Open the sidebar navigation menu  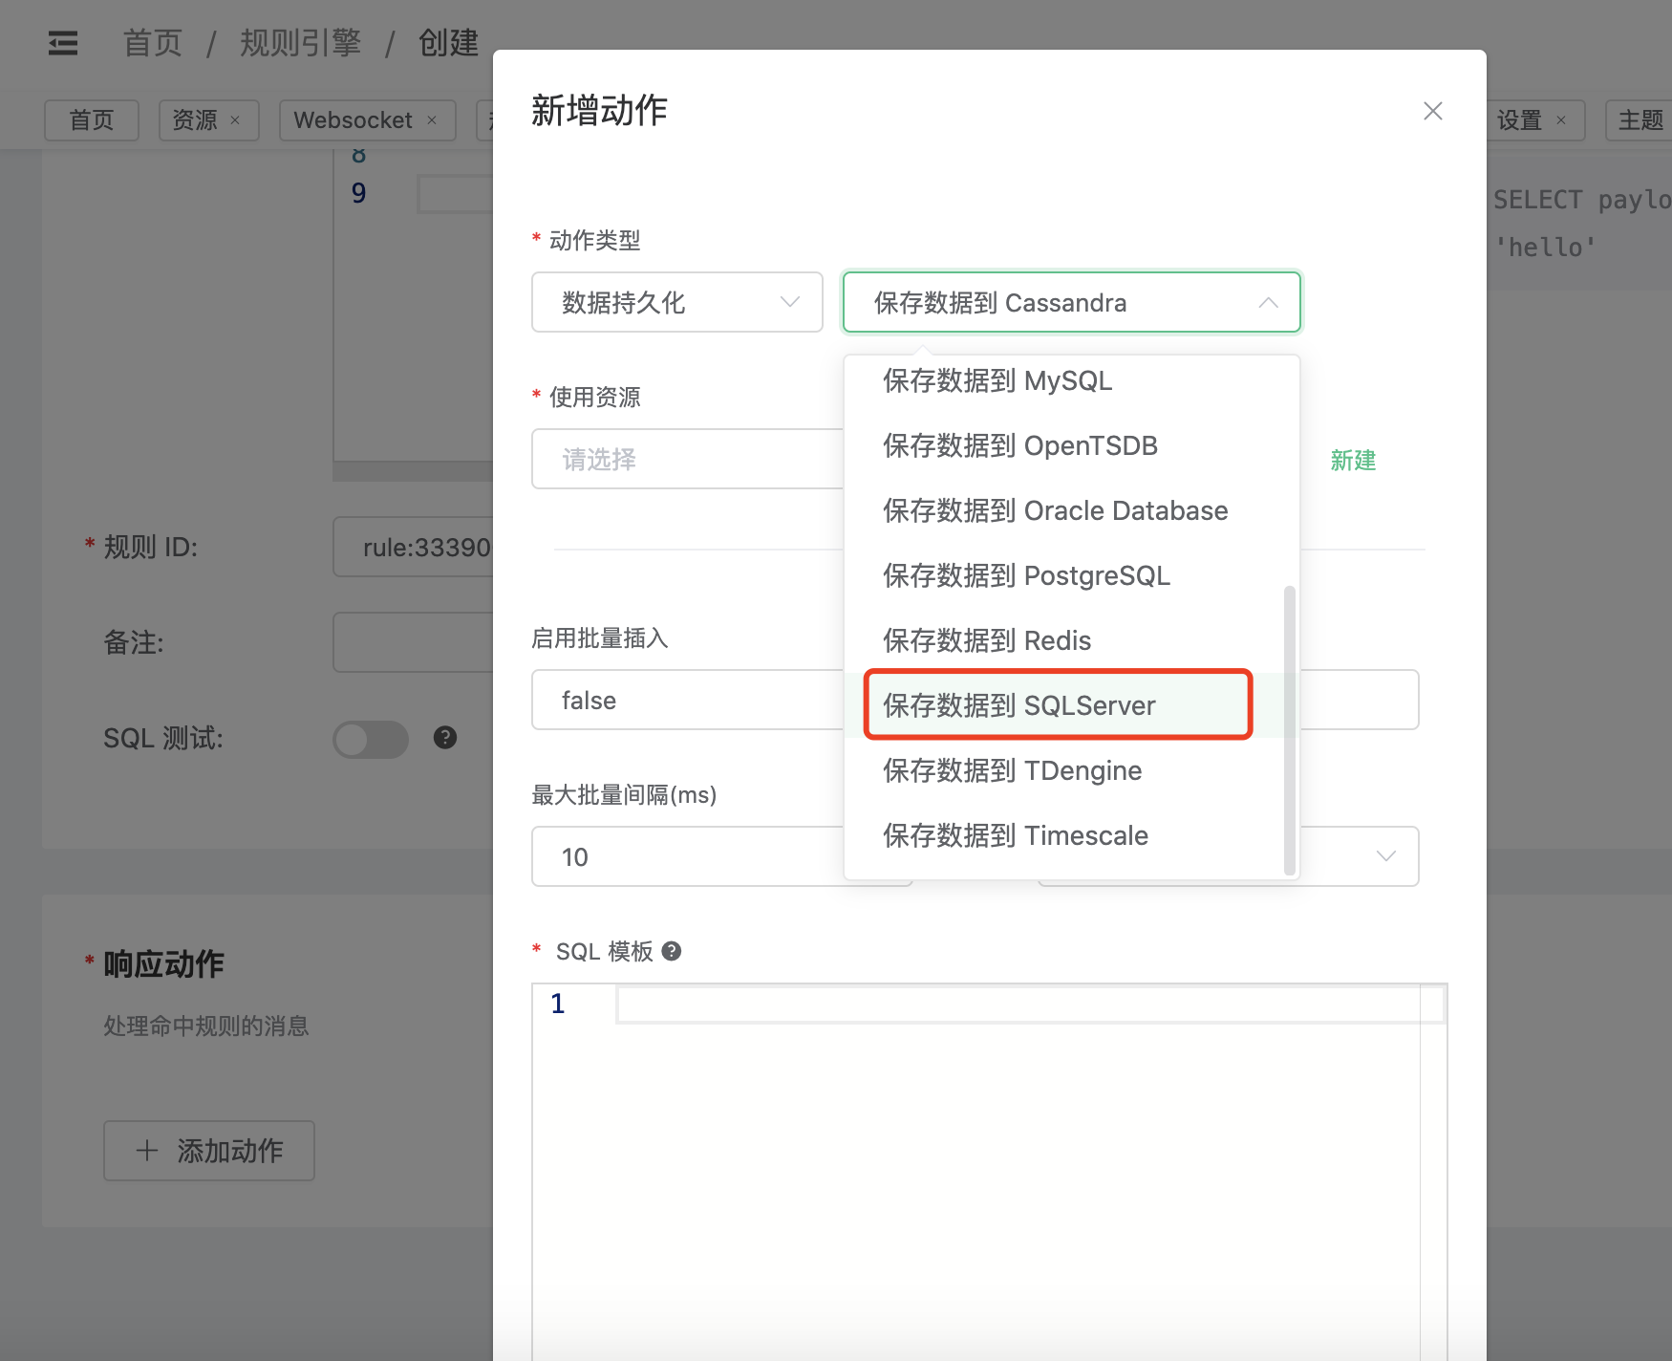(63, 43)
